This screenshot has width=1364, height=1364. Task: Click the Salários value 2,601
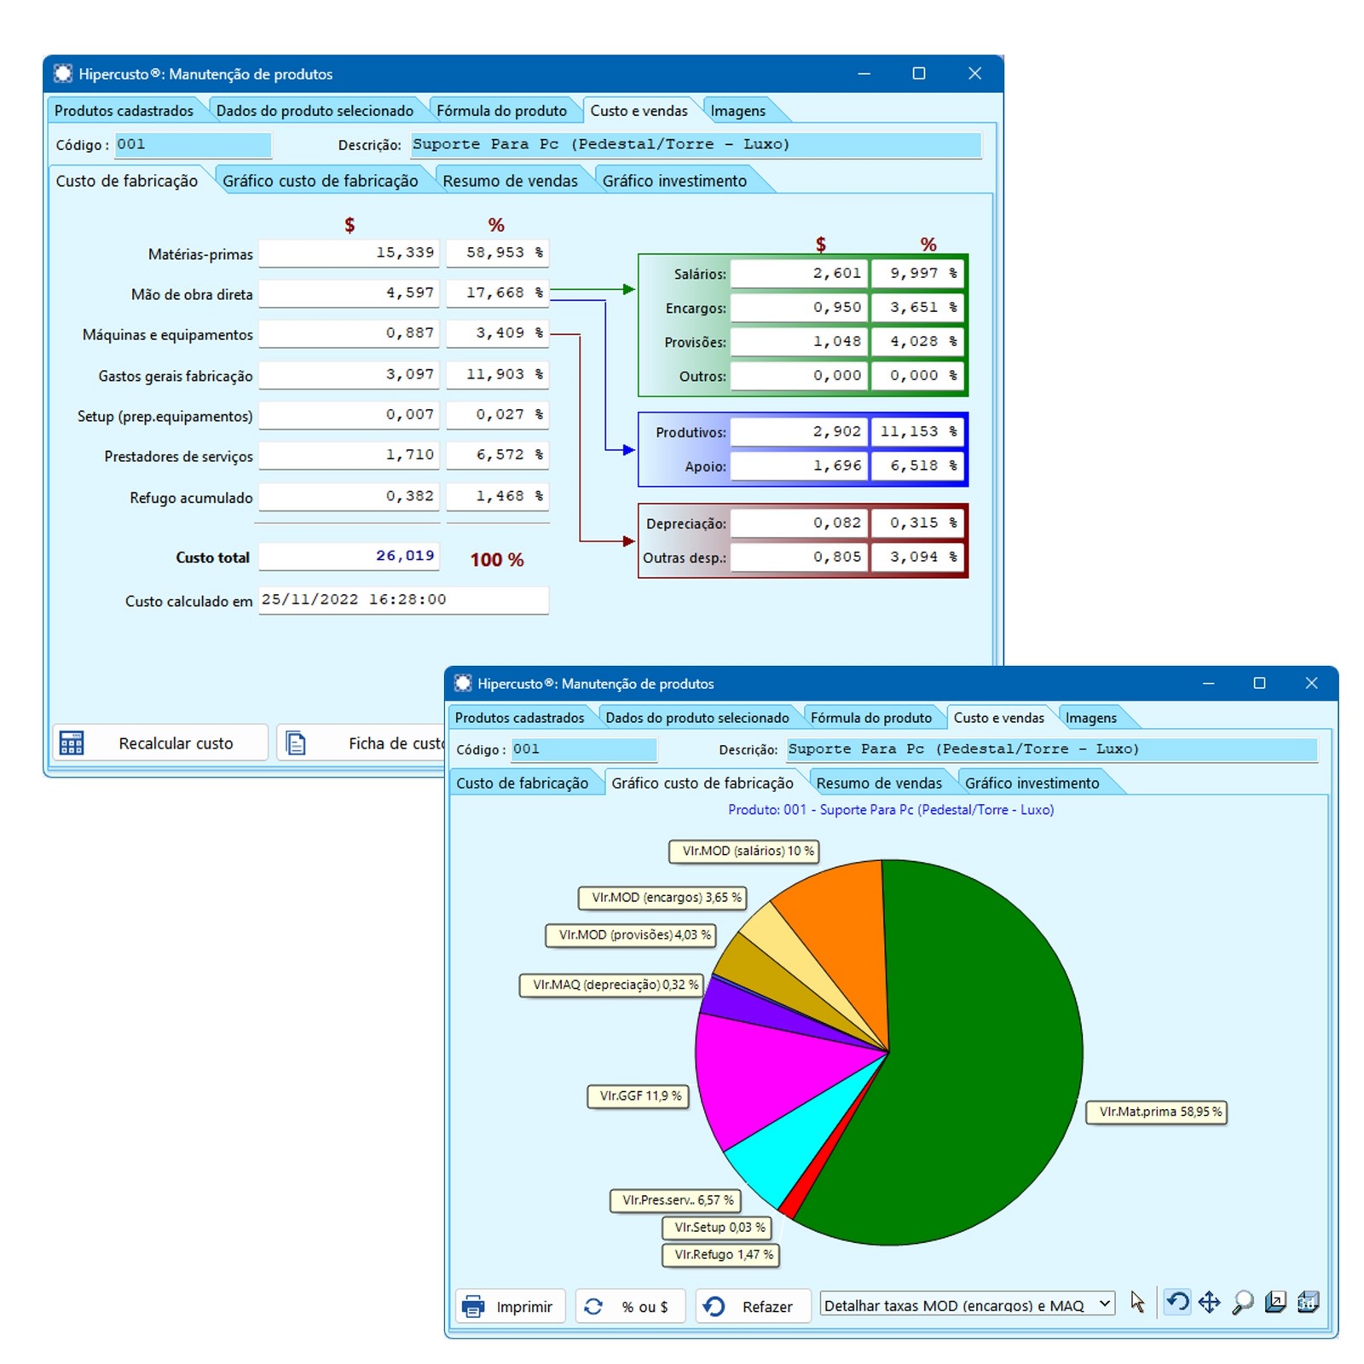point(799,274)
